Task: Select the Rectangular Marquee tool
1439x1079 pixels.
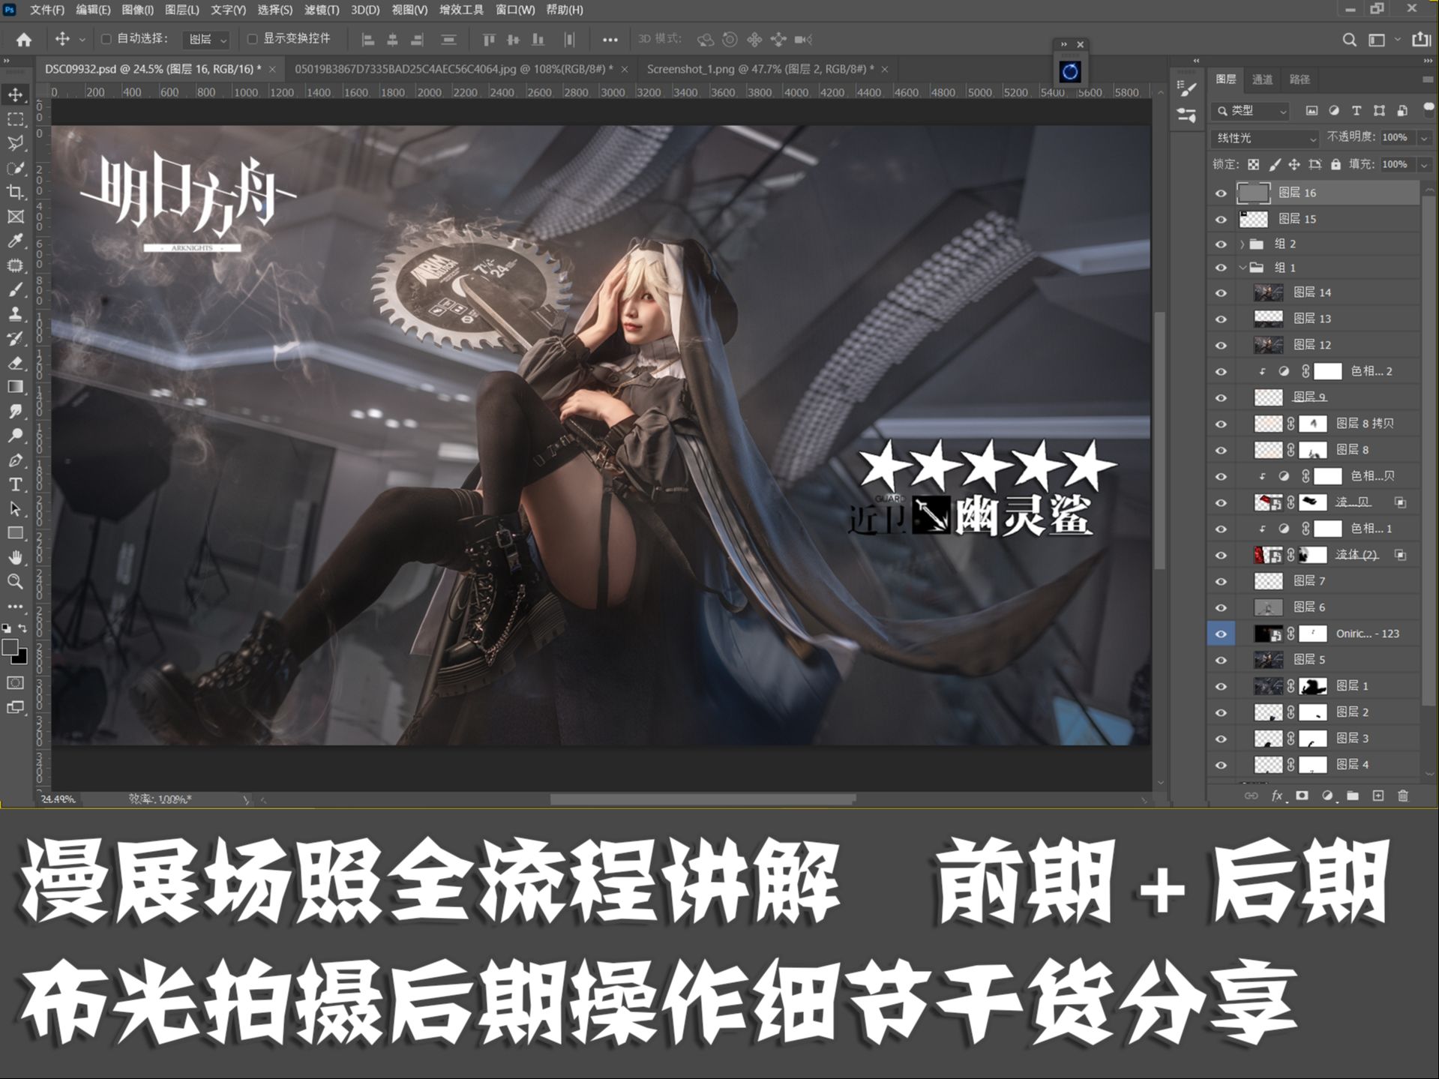Action: click(x=15, y=119)
